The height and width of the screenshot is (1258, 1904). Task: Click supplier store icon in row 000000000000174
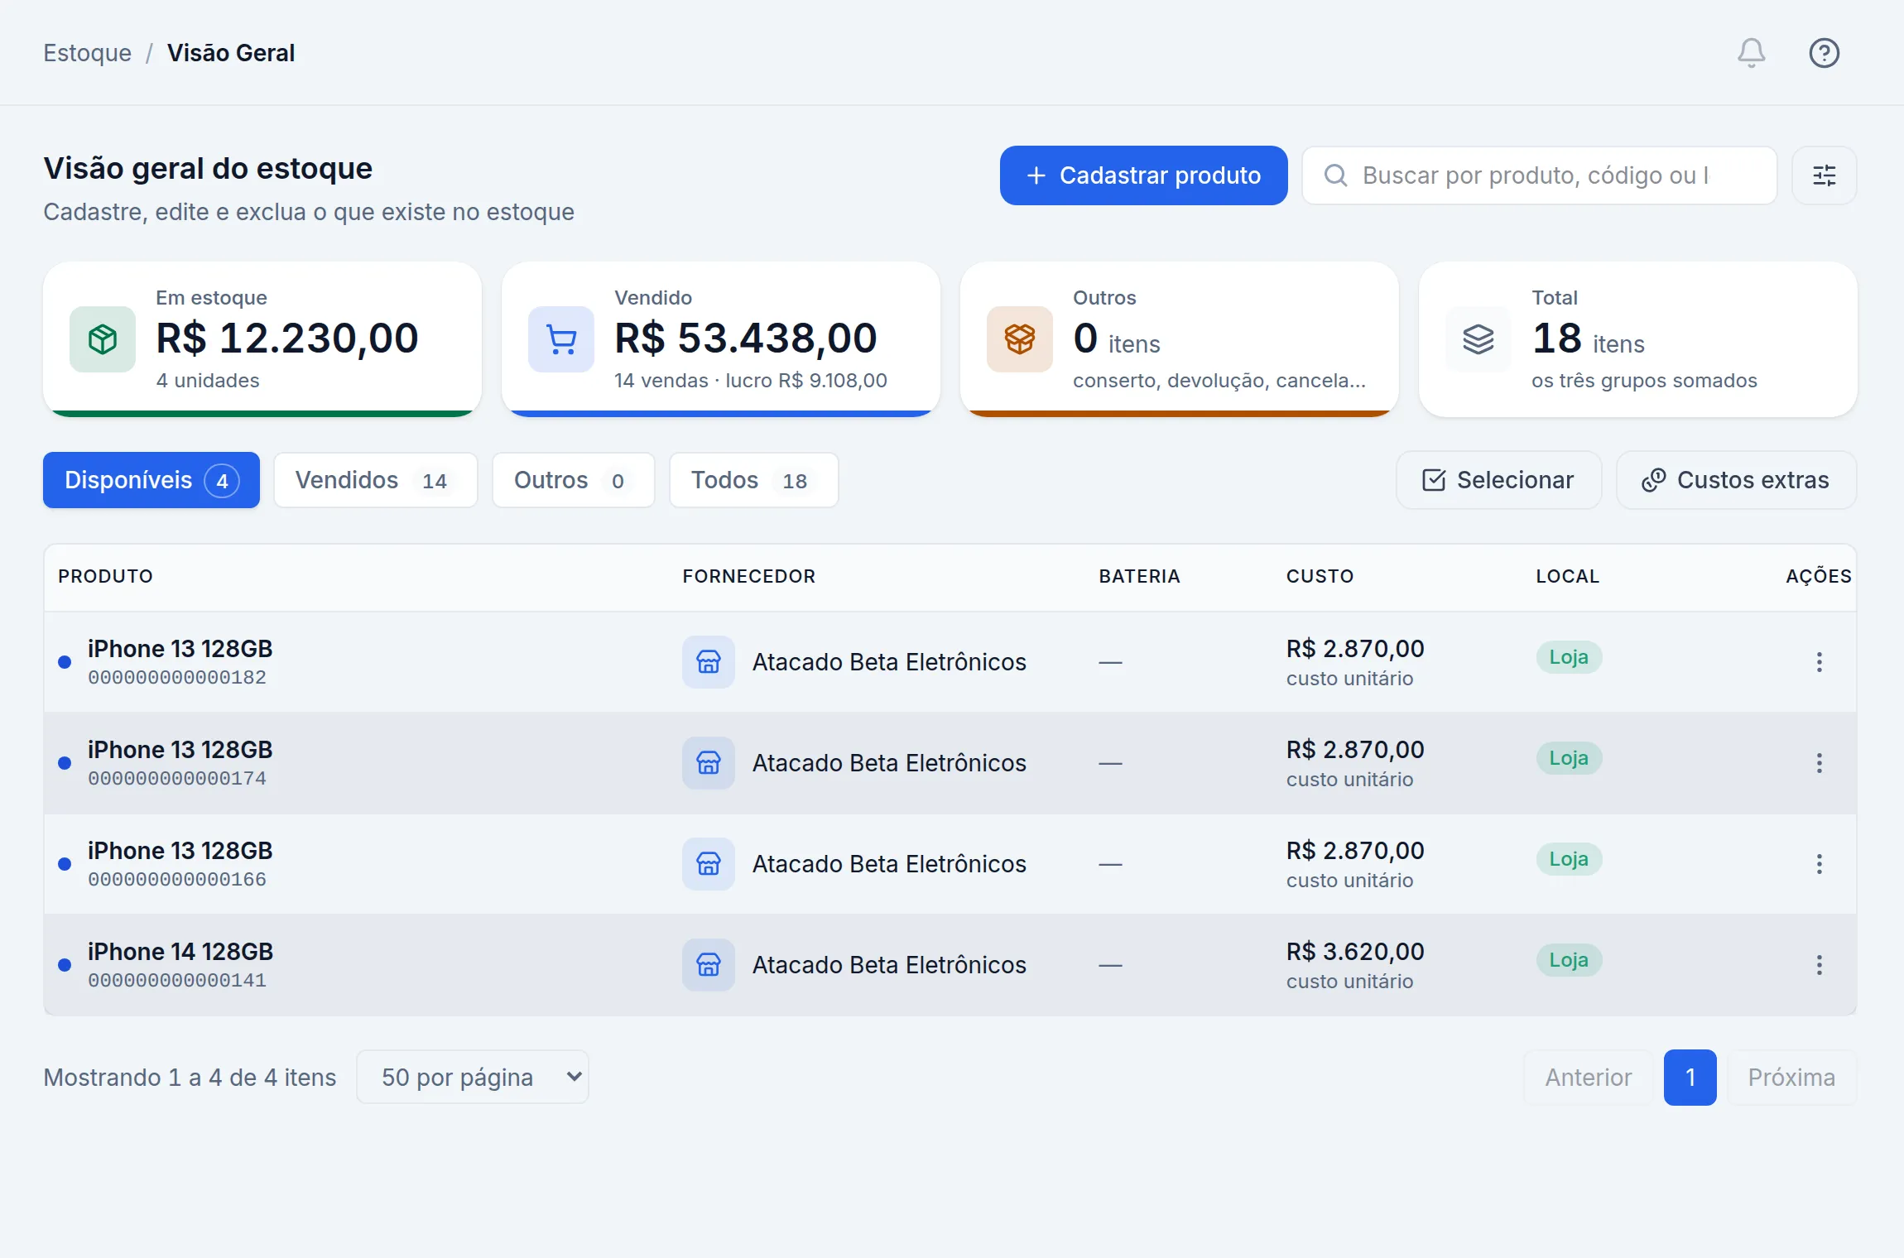pyautogui.click(x=709, y=763)
